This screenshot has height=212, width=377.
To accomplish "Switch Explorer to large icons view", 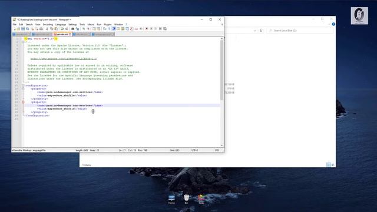I will [x=333, y=165].
